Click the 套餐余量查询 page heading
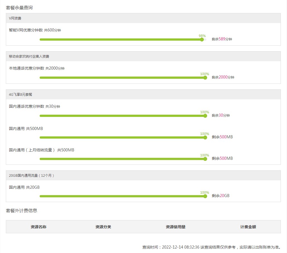287x253 pixels. point(19,8)
